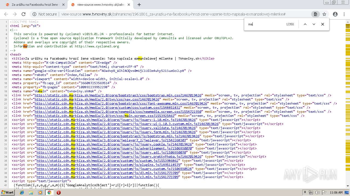Close the find bar
The height and width of the screenshot is (196, 350).
(x=323, y=24)
